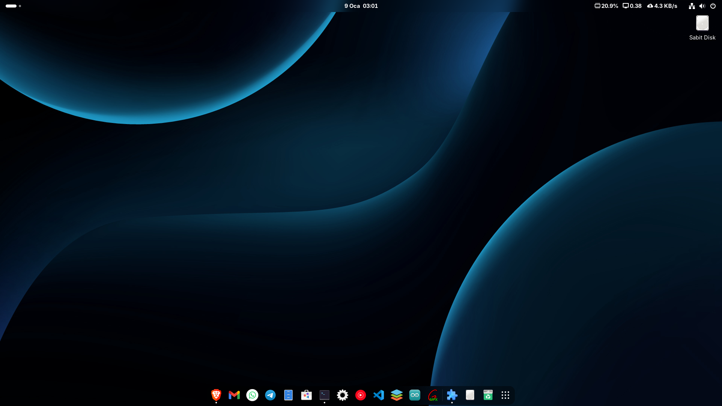The height and width of the screenshot is (406, 722).
Task: Open the Arduino IDE icon
Action: pyautogui.click(x=415, y=395)
